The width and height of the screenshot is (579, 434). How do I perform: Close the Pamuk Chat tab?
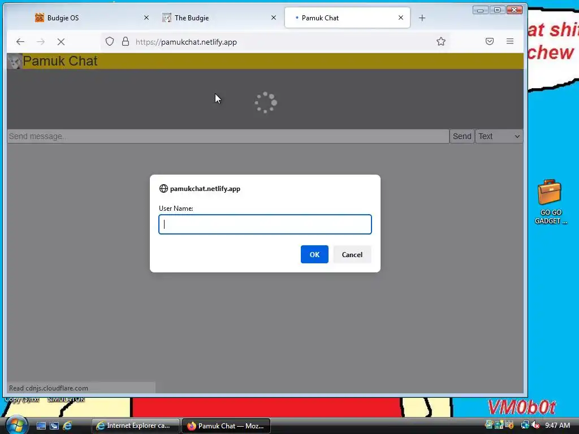401,18
